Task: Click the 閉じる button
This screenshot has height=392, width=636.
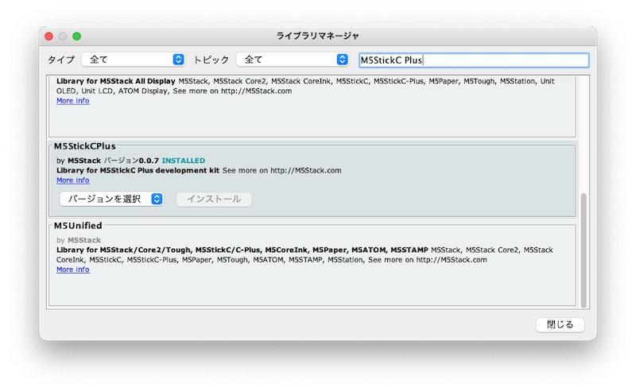Action: coord(560,324)
